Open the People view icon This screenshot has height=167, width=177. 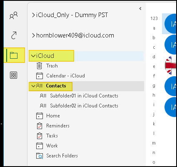click(13, 15)
